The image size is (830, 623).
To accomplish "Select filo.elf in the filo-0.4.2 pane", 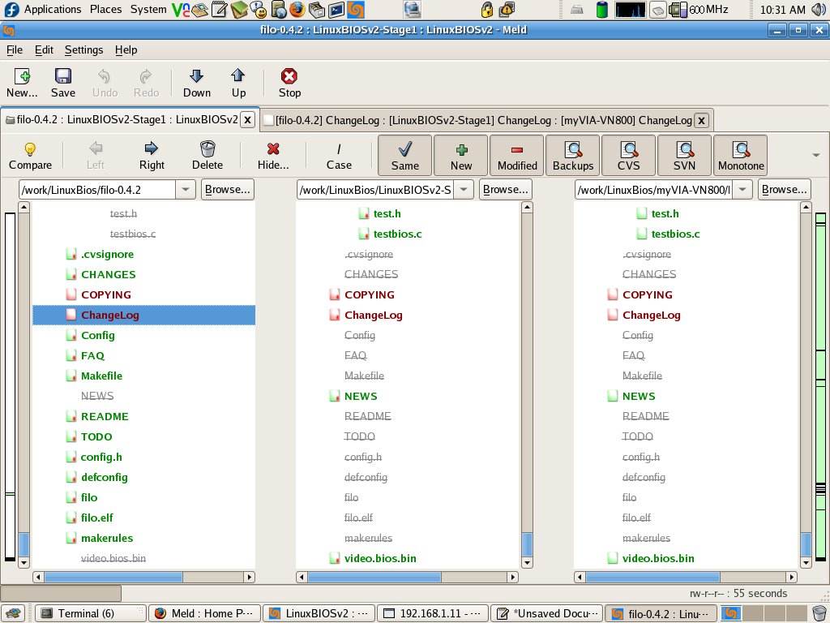I will (97, 518).
